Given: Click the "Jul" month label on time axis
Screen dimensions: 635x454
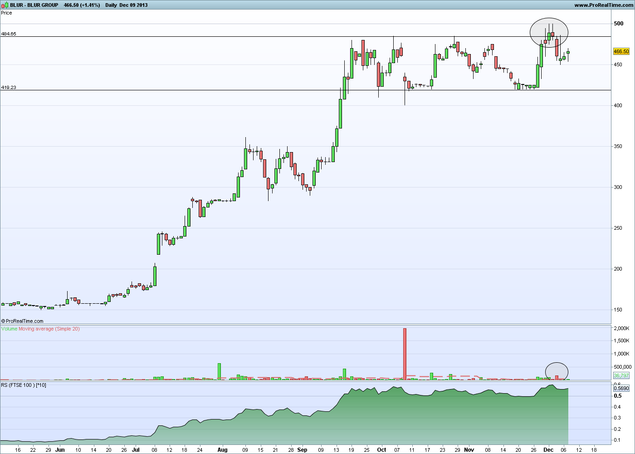Looking at the screenshot, I should click(136, 450).
